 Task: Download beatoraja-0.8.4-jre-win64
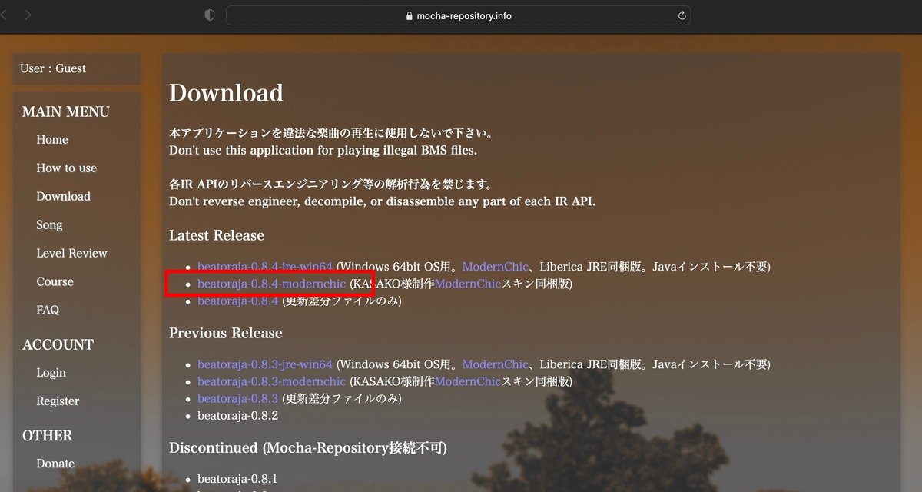pyautogui.click(x=265, y=267)
